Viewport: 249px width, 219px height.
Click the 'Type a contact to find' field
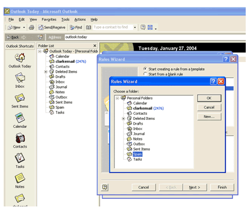point(113,27)
